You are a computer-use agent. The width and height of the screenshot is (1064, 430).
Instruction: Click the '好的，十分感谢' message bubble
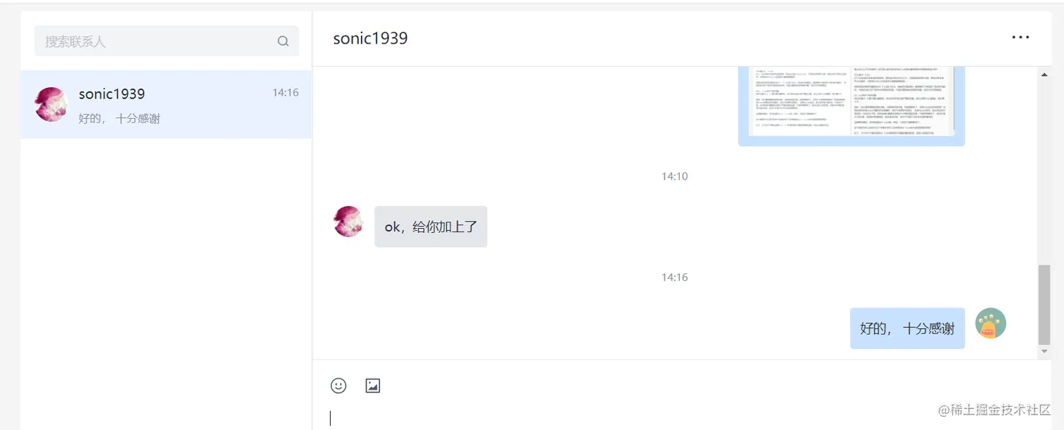(x=907, y=328)
